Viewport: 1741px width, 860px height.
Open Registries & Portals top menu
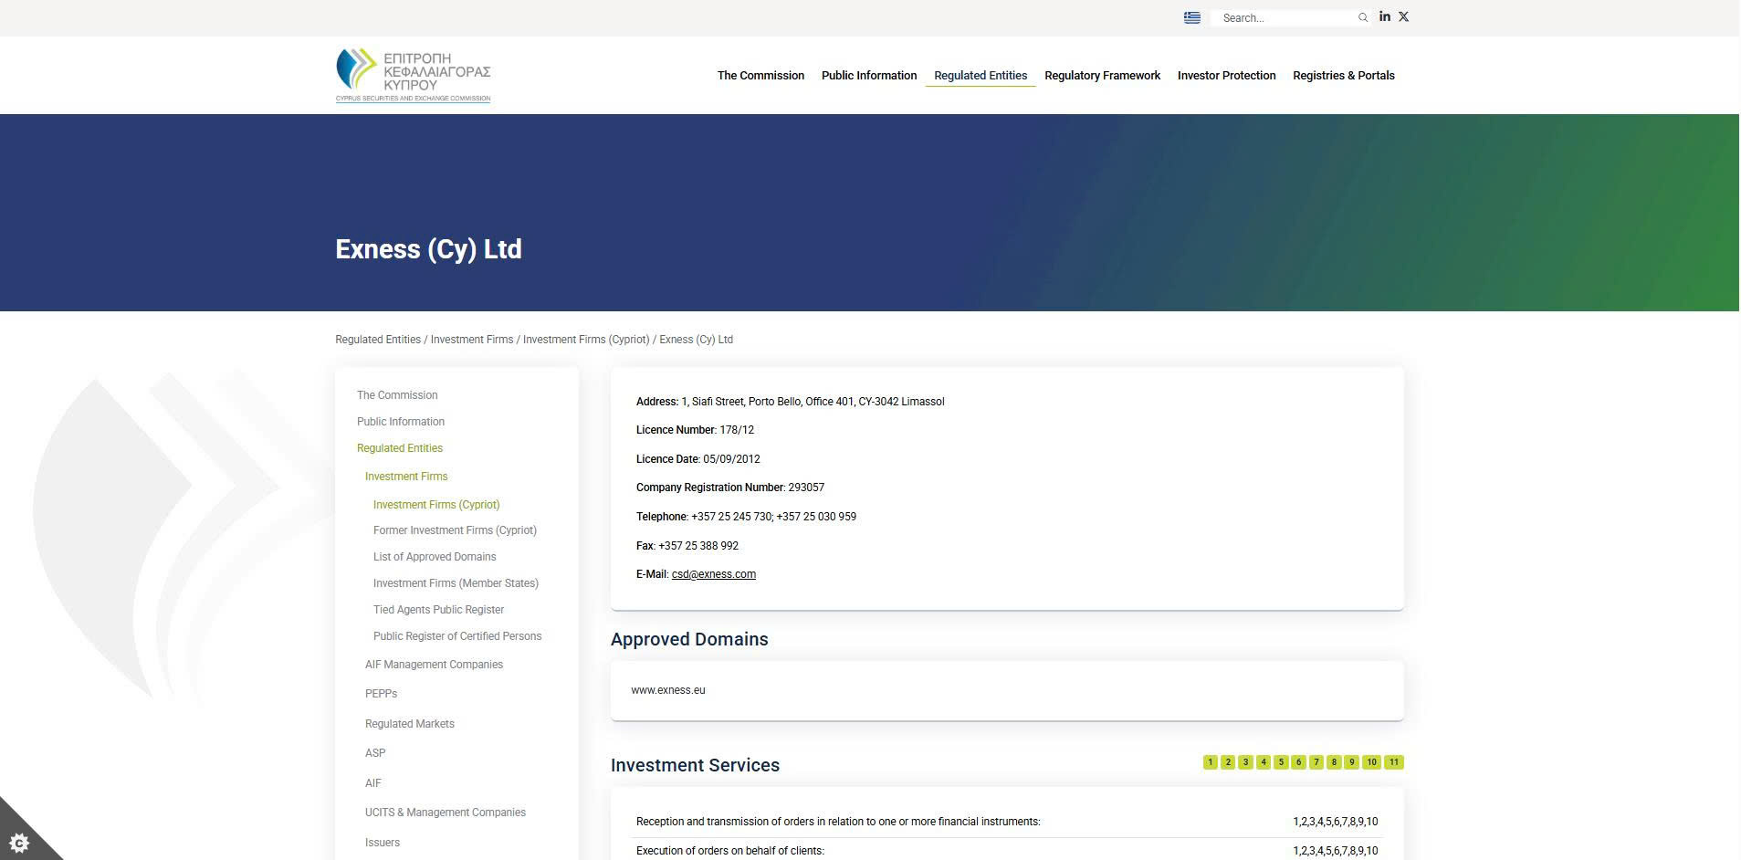coord(1343,76)
